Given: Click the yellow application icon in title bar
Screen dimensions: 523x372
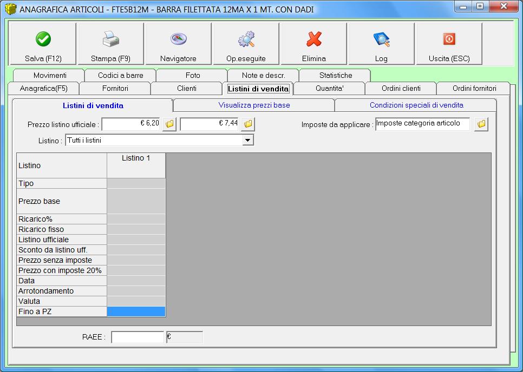Looking at the screenshot, I should coord(11,9).
